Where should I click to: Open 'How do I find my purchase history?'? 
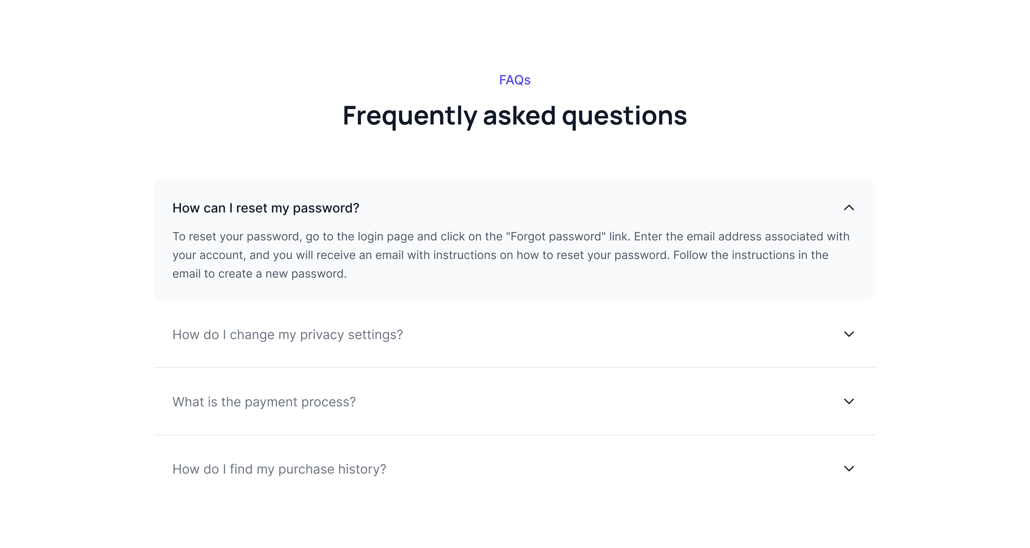279,469
